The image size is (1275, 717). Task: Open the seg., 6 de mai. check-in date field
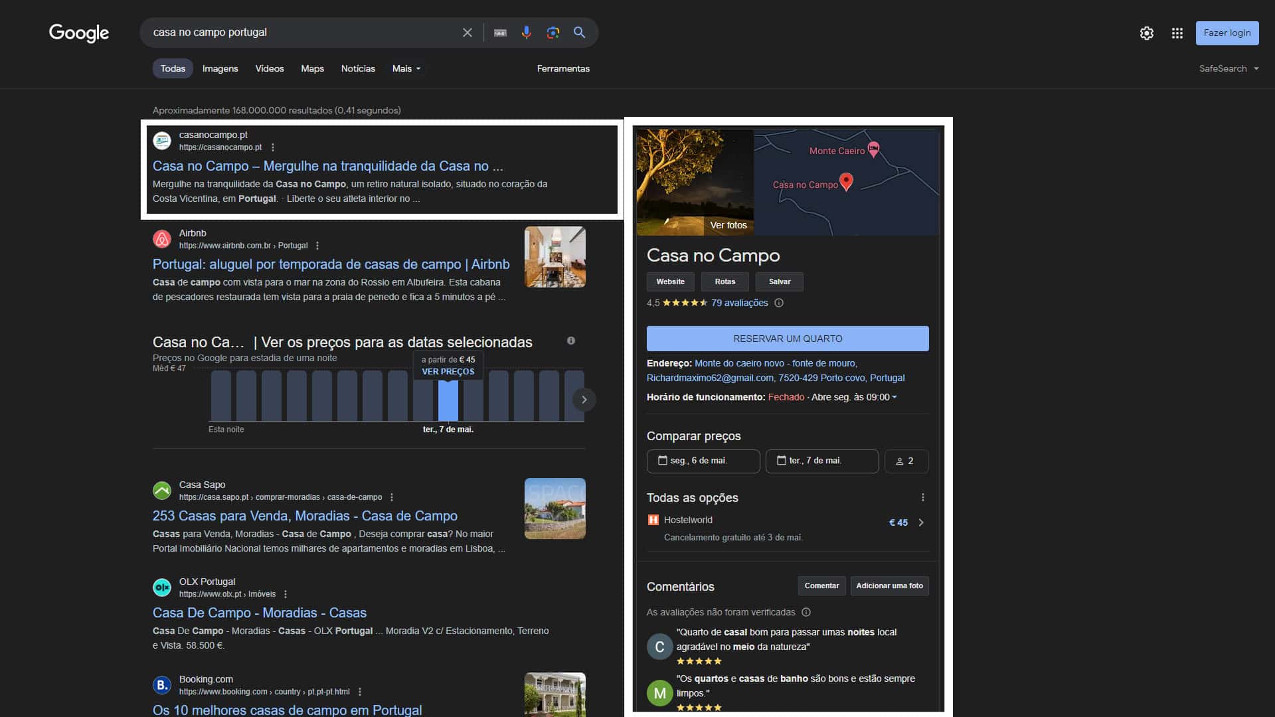click(x=703, y=461)
